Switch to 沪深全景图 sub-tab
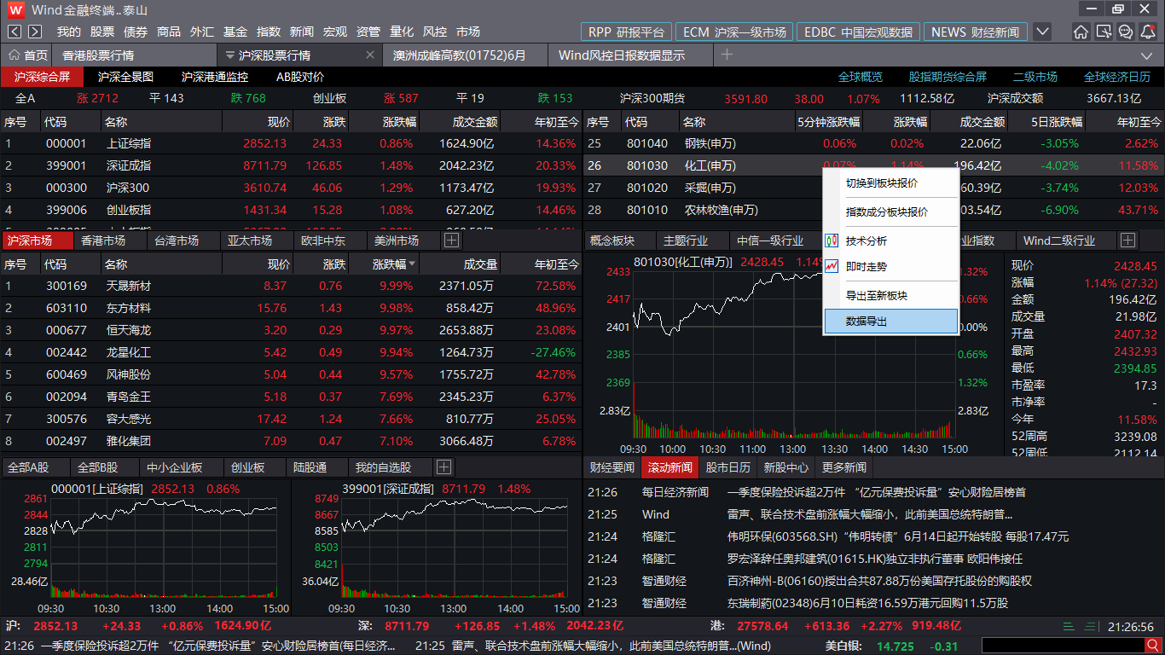The width and height of the screenshot is (1165, 655). (126, 77)
